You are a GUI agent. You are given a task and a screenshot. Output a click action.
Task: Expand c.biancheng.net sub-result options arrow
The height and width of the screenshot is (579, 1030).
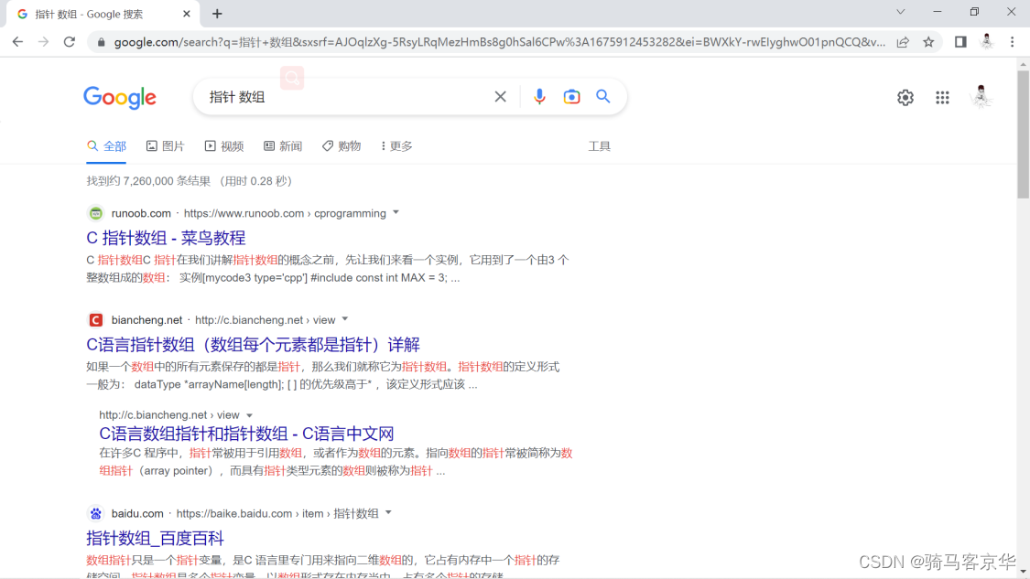(250, 415)
